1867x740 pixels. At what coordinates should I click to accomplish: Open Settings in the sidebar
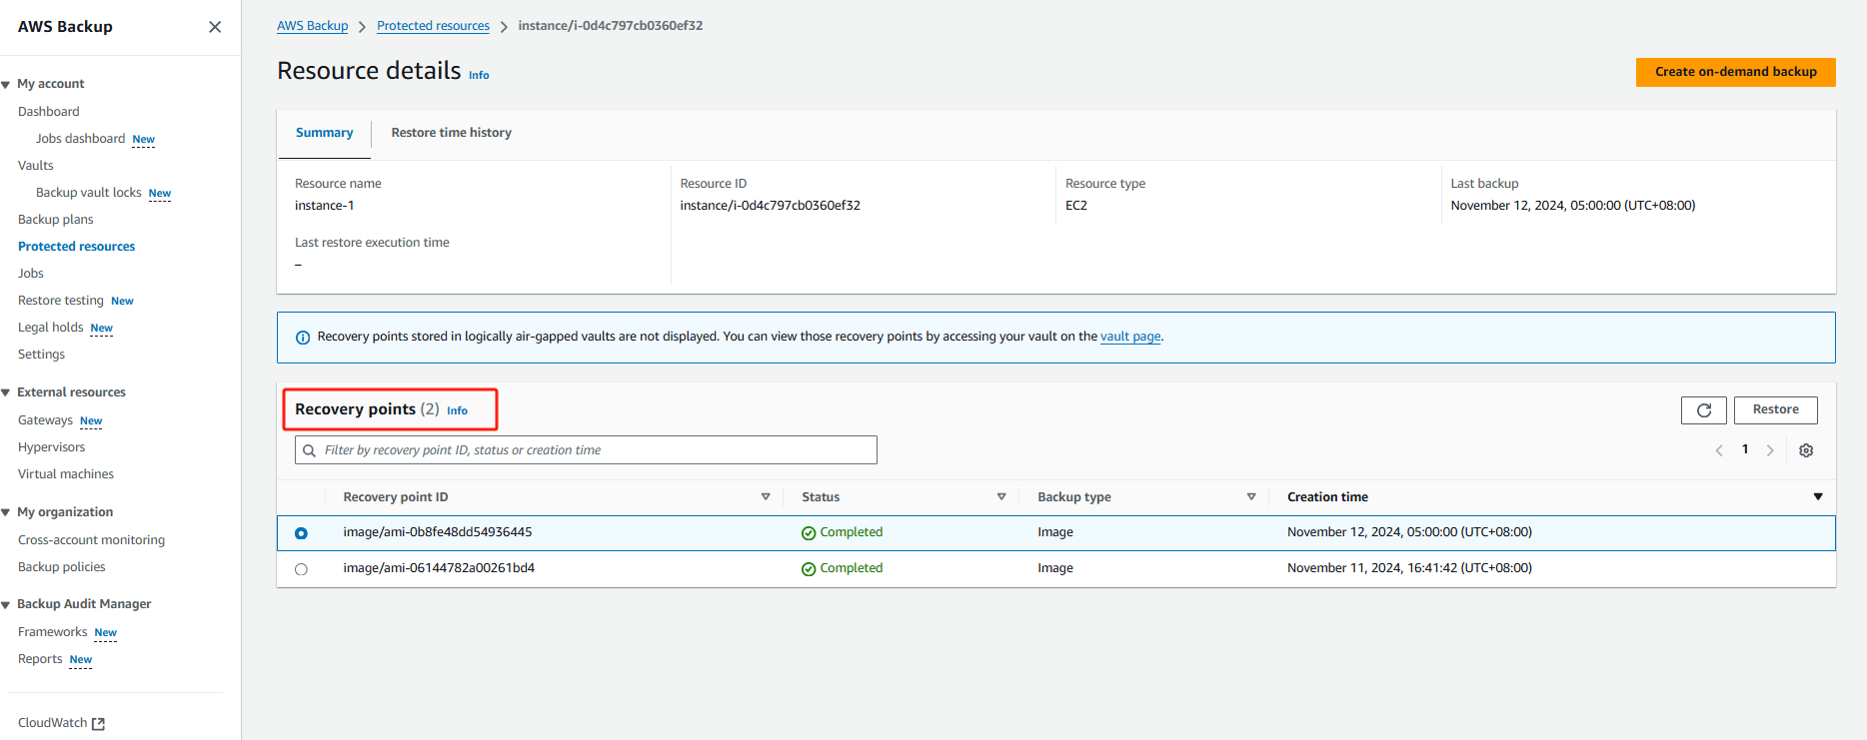tap(41, 355)
